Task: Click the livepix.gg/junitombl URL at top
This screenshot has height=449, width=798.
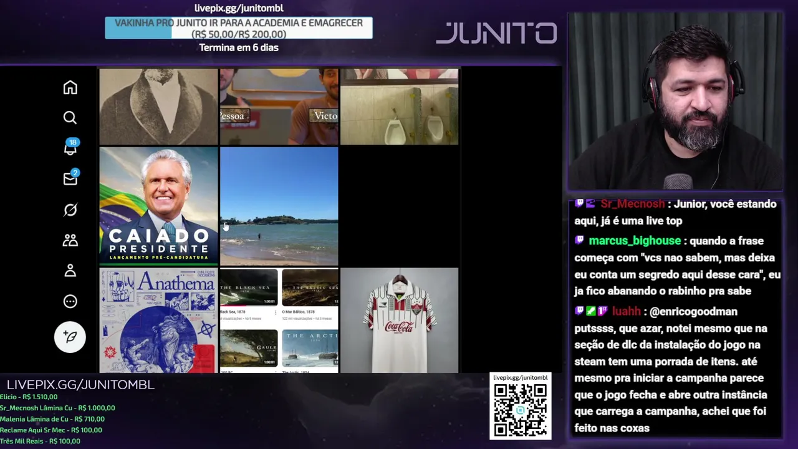Action: pyautogui.click(x=239, y=8)
